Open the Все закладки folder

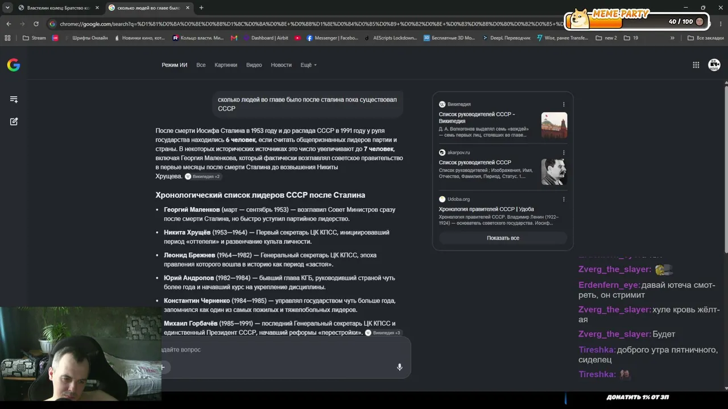[x=706, y=38]
